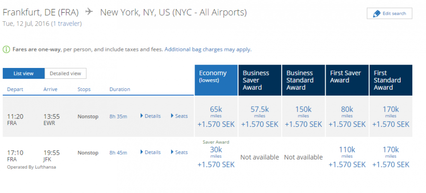426x193 pixels.
Task: Select the Business Saver Award column header
Action: (259, 80)
